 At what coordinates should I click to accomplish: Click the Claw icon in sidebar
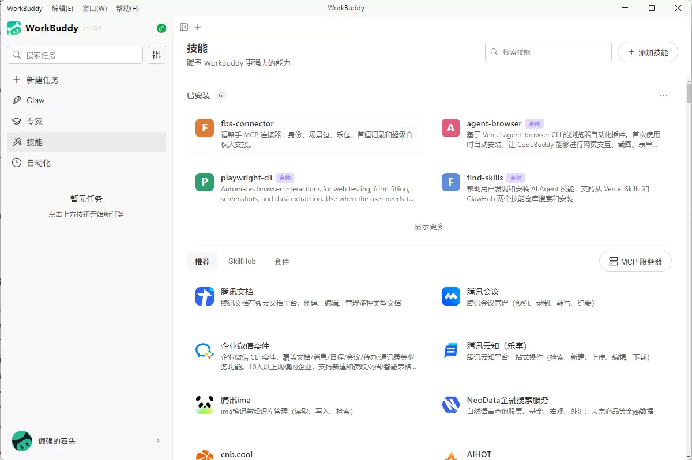click(17, 100)
